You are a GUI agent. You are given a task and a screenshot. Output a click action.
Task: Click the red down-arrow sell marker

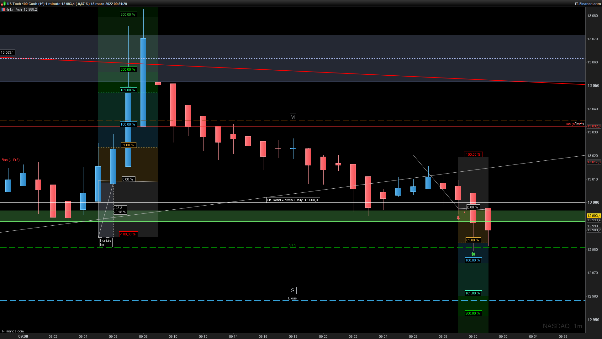tap(458, 217)
